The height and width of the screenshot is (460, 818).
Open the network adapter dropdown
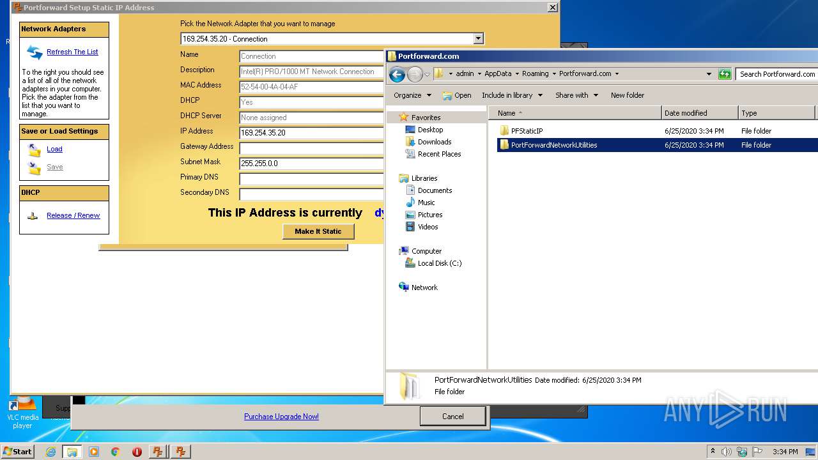click(478, 39)
